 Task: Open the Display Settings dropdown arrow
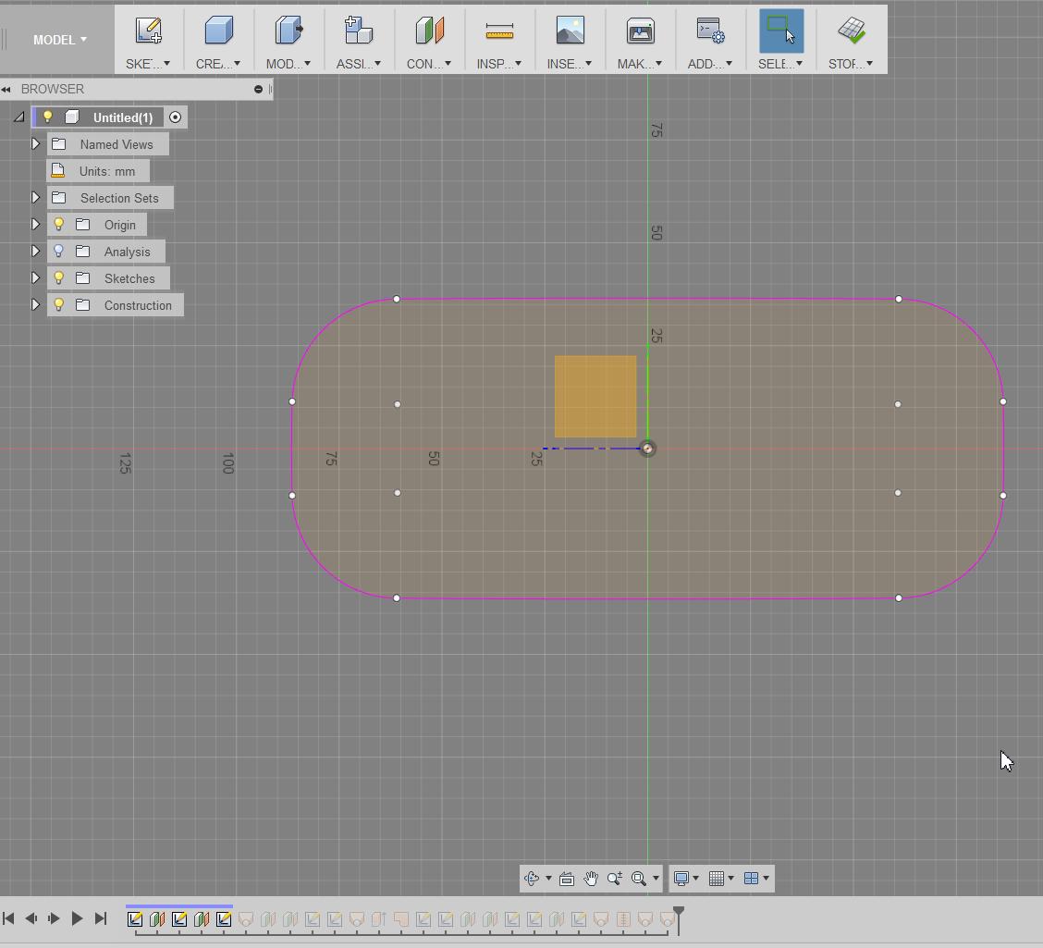click(x=696, y=879)
